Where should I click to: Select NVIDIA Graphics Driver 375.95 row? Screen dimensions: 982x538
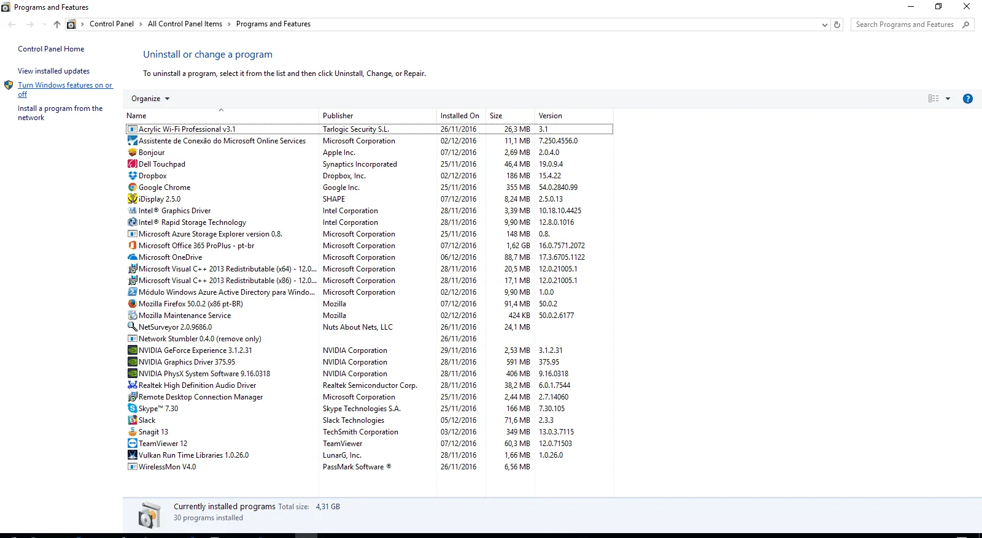coord(369,362)
